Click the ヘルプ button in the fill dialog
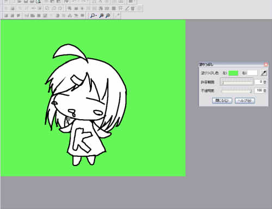Screen dimensions: 272x209 pos(245,101)
